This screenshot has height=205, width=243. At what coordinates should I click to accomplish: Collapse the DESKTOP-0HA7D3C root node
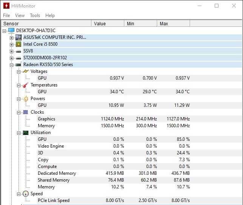[x=4, y=31]
